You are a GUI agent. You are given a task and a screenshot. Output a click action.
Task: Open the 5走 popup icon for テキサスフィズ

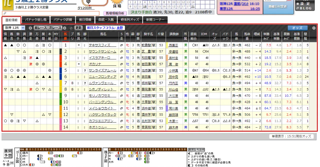click(122, 45)
